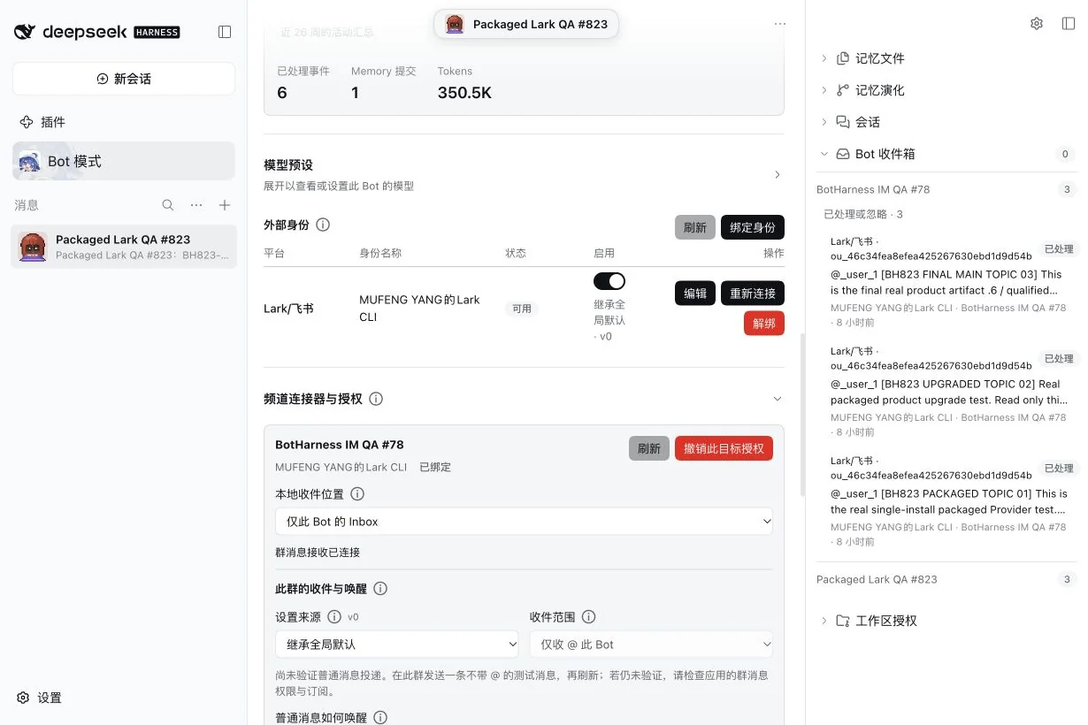Click the center panel vertical scrollbar
1088x725 pixels.
point(802,416)
